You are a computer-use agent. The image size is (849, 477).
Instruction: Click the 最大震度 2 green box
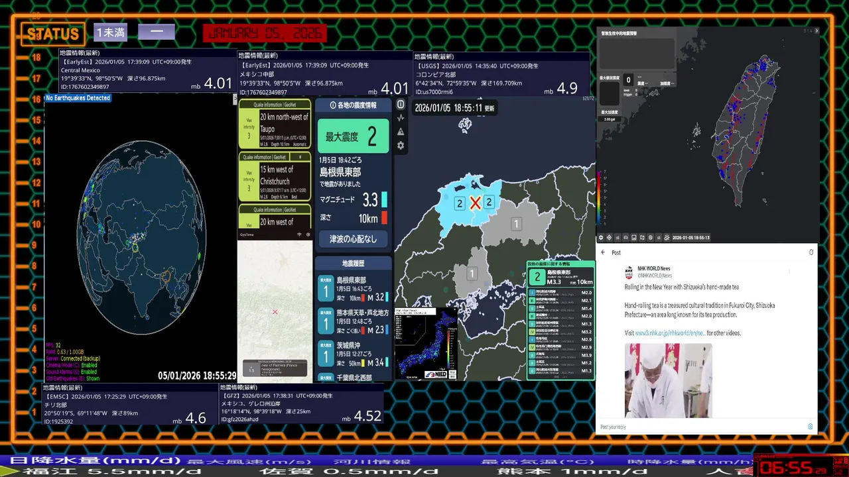[x=353, y=136]
